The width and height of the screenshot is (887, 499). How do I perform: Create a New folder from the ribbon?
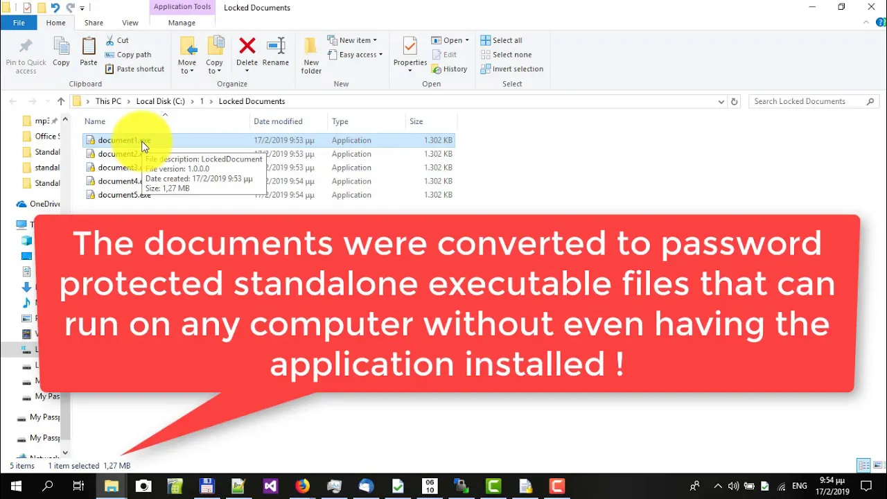(311, 55)
